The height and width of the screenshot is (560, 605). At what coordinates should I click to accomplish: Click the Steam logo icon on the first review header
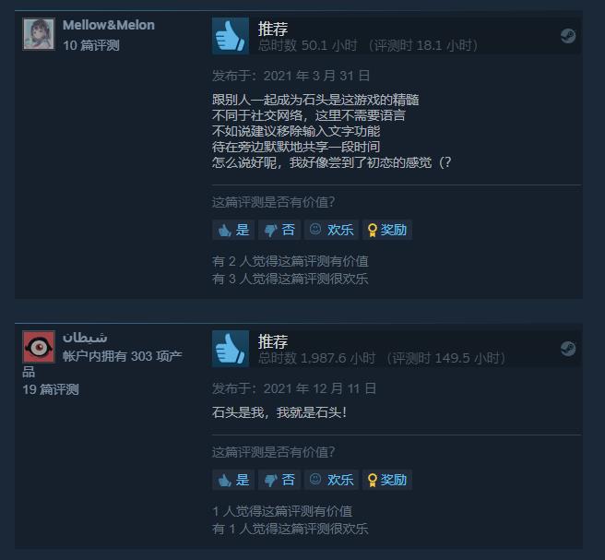point(568,36)
